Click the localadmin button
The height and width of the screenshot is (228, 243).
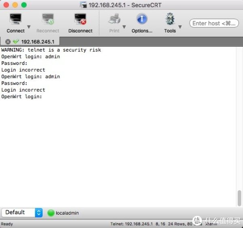pos(63,213)
